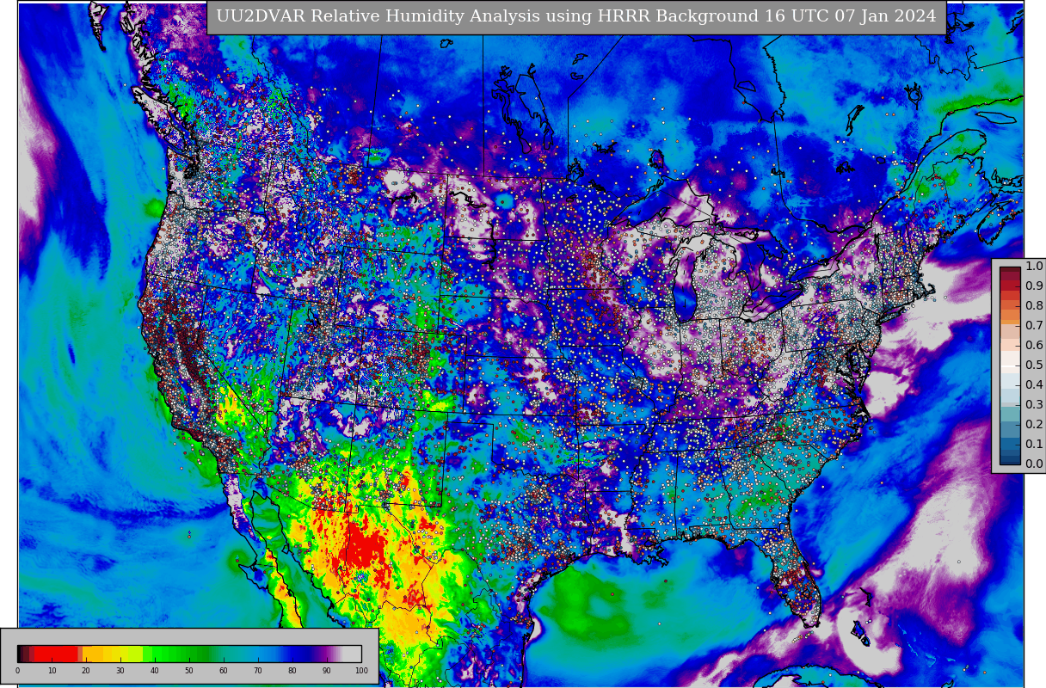Click the 70 tick label on the humidity colorbar
Image resolution: width=1046 pixels, height=688 pixels.
click(258, 671)
